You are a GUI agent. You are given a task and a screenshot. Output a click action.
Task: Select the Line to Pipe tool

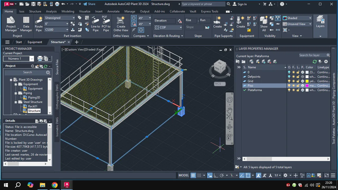point(95,24)
